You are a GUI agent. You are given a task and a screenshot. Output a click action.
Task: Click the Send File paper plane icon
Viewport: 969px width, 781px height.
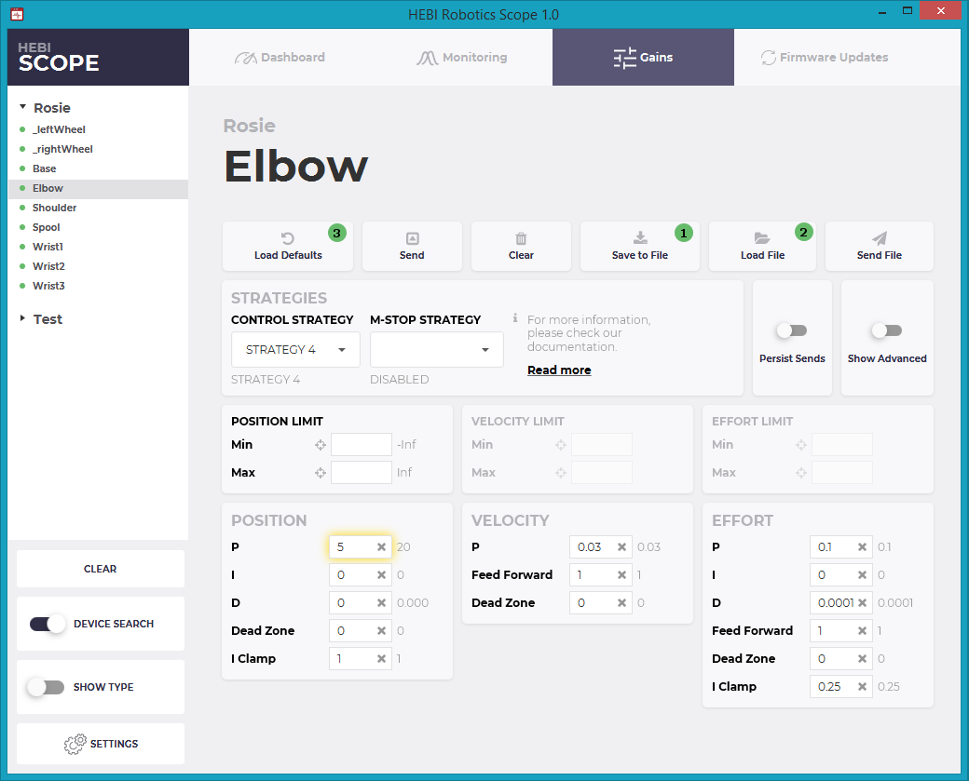(x=879, y=237)
